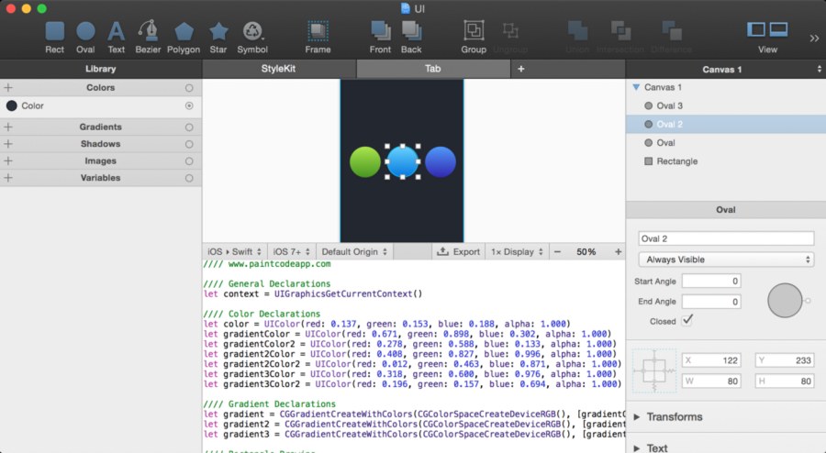The height and width of the screenshot is (453, 826).
Task: Add a new canvas tab with plus
Action: 521,69
